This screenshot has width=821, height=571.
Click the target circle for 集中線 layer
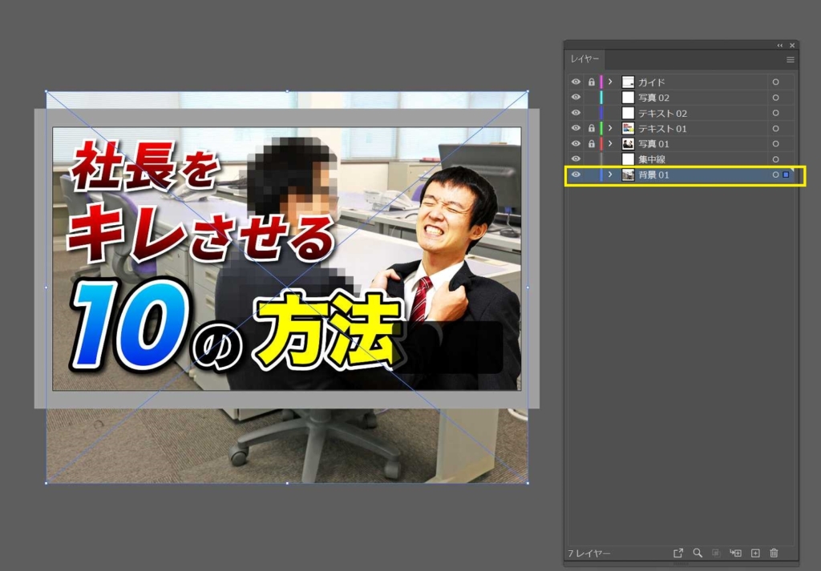click(775, 159)
